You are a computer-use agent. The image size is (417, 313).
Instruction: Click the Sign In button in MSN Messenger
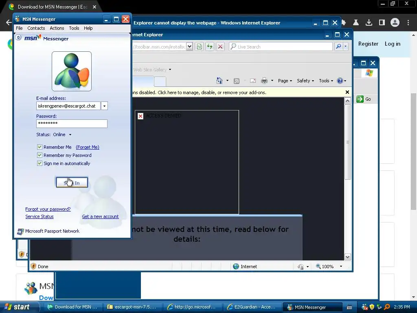72,183
